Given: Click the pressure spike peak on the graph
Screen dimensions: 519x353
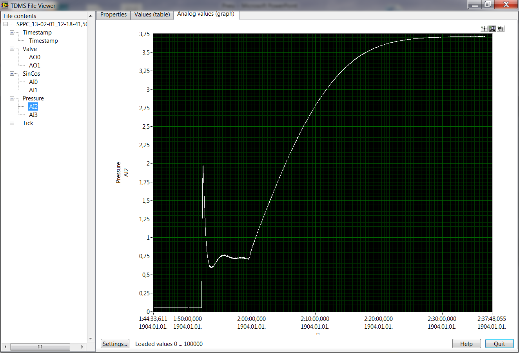Looking at the screenshot, I should point(203,166).
